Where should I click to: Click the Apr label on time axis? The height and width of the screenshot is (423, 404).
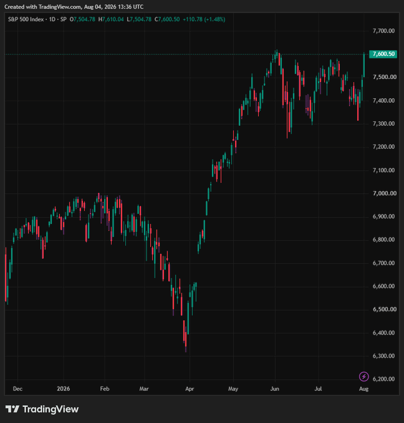[190, 389]
